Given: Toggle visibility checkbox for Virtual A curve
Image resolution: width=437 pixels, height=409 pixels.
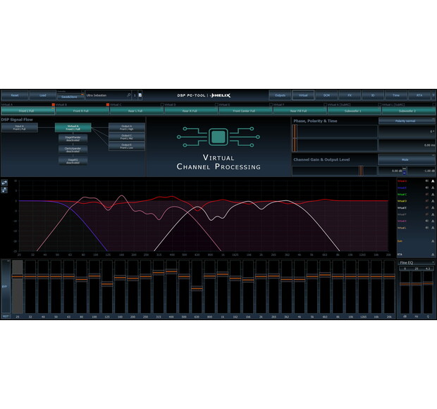Looking at the screenshot, I should pos(425,181).
